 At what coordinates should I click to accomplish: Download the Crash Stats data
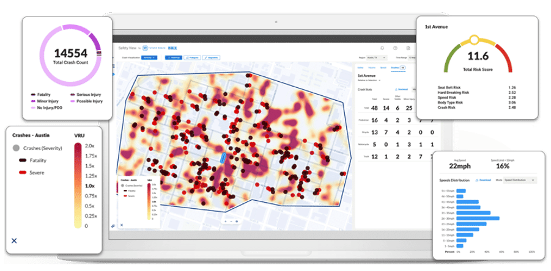[x=401, y=89]
